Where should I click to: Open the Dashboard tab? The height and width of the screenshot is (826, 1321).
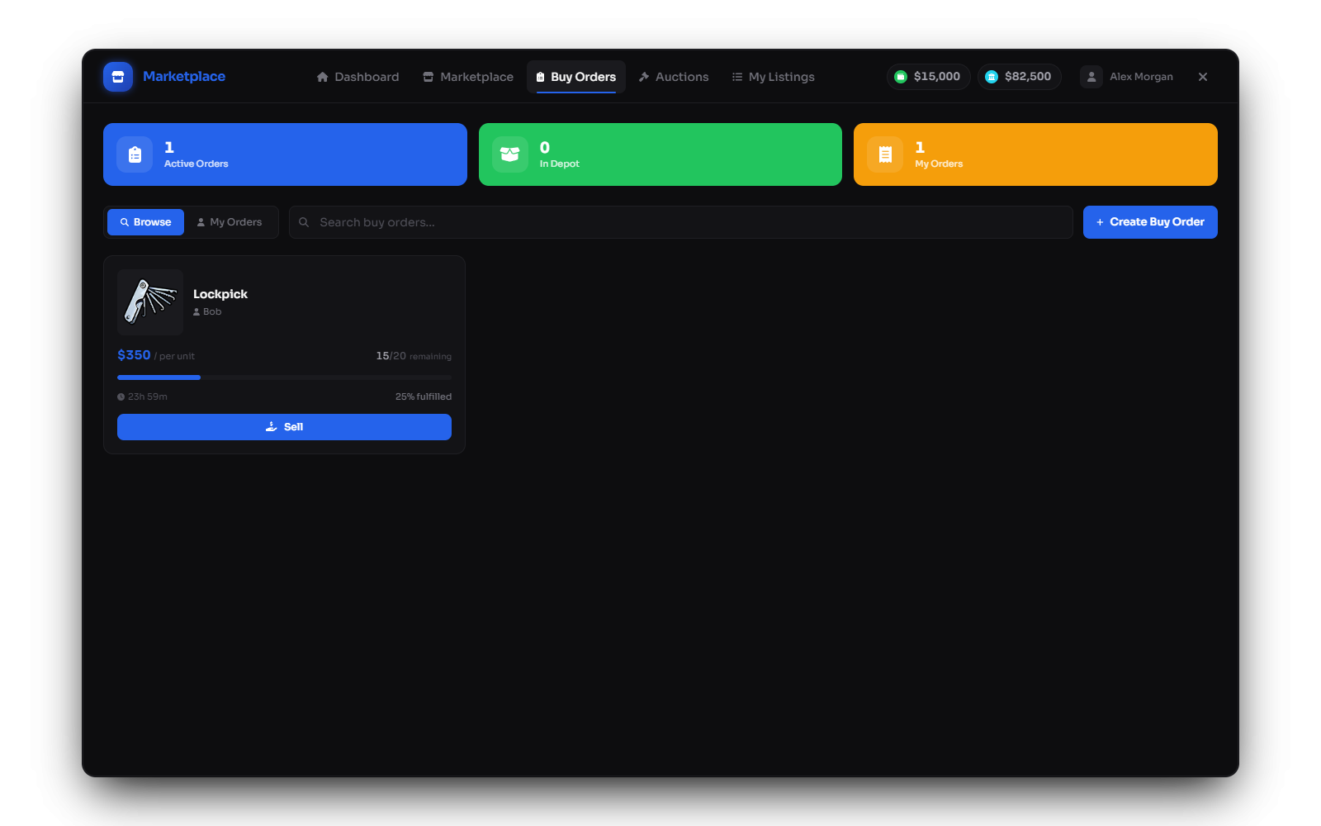pos(357,77)
